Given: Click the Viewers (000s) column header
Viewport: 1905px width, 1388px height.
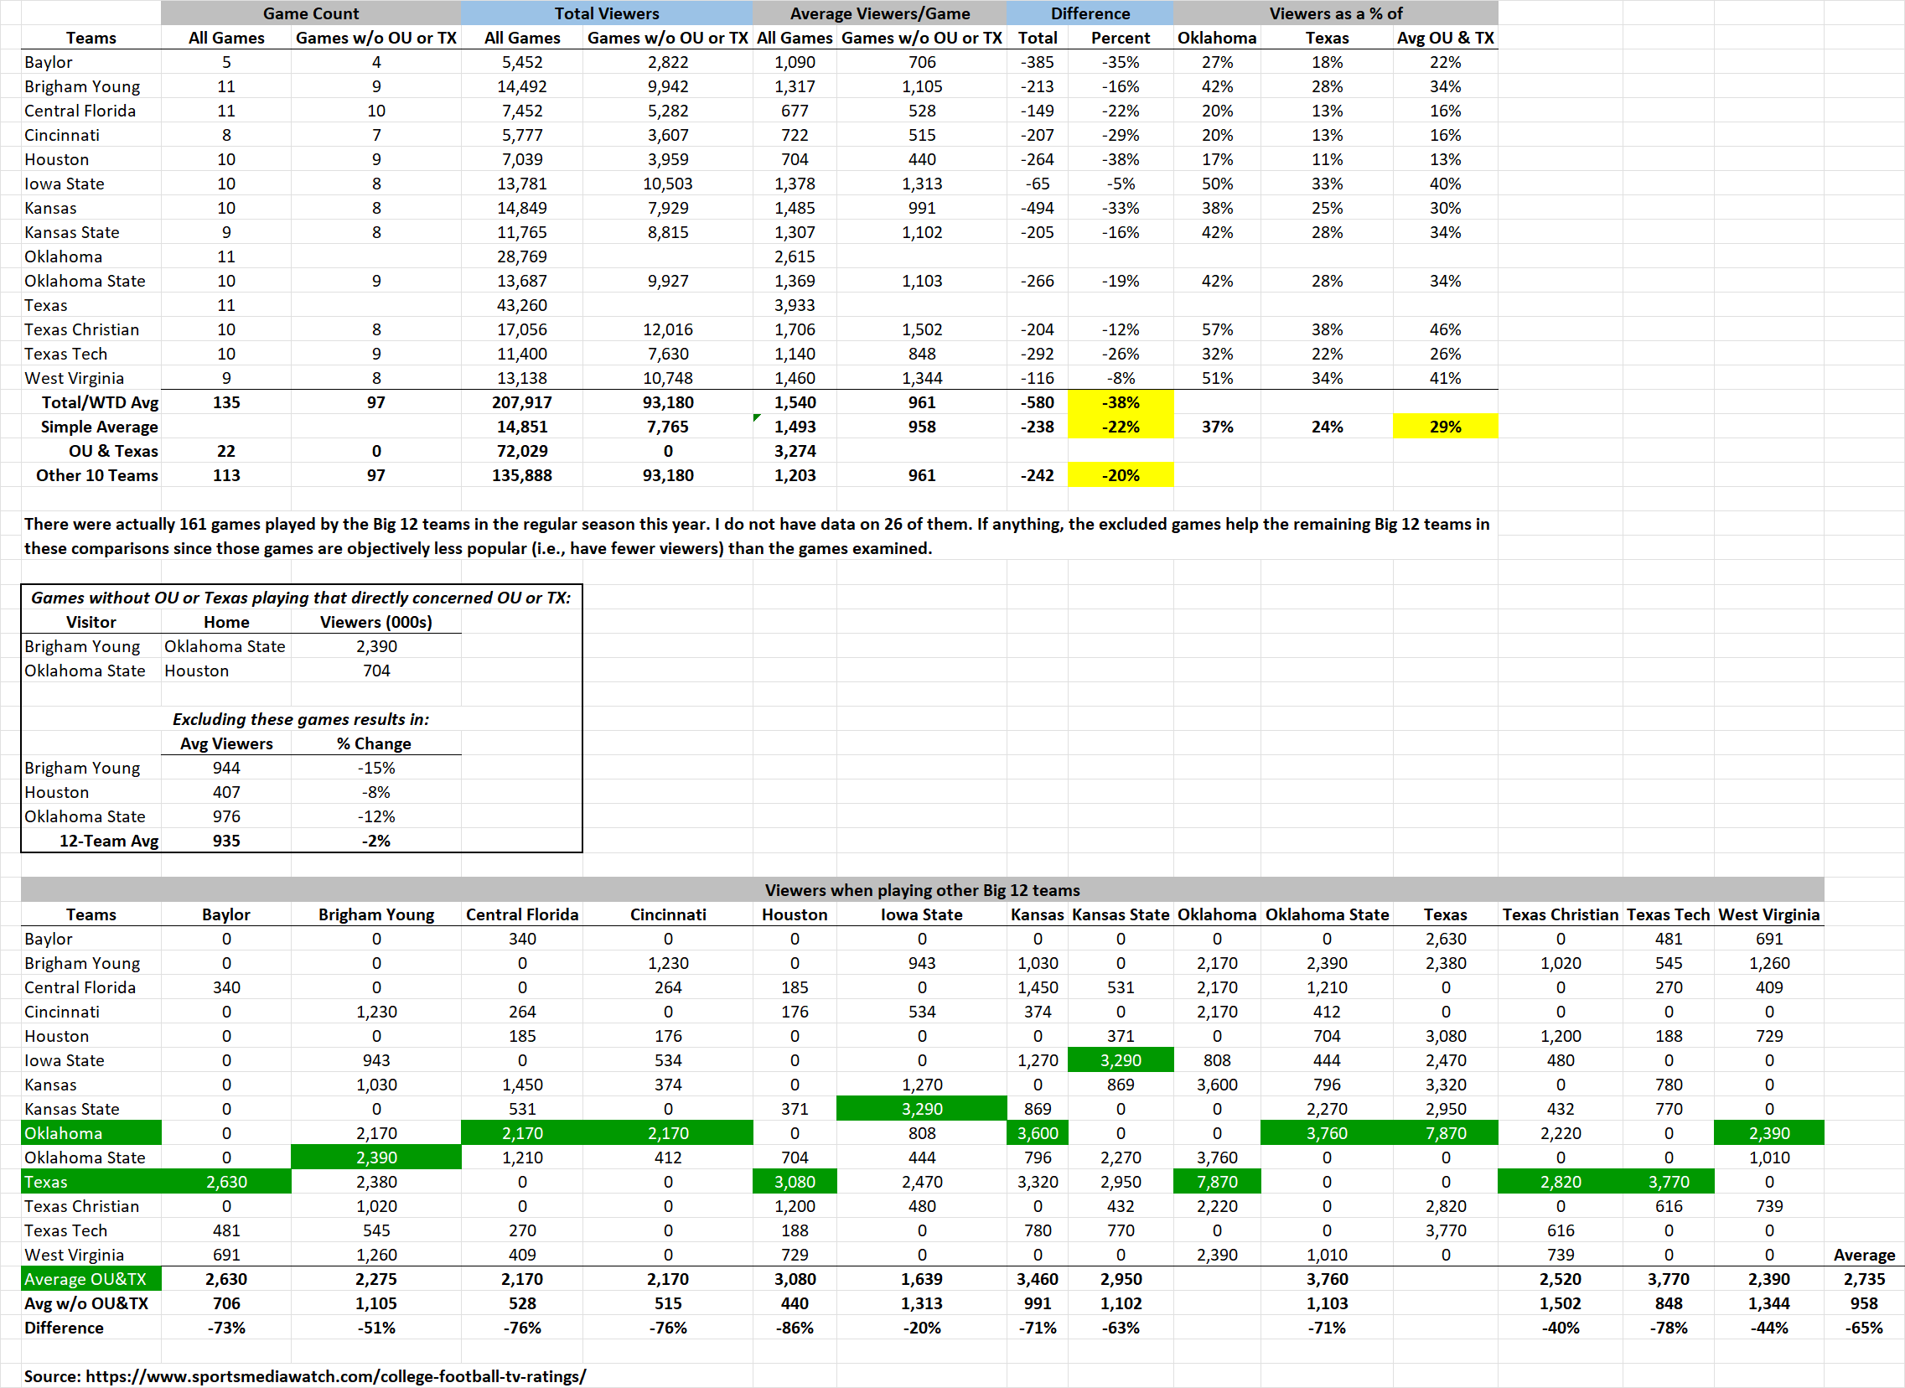Looking at the screenshot, I should tap(375, 622).
